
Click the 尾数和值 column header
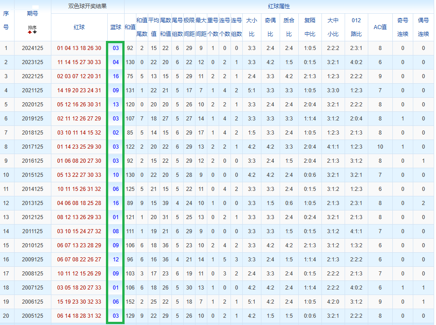click(165, 27)
